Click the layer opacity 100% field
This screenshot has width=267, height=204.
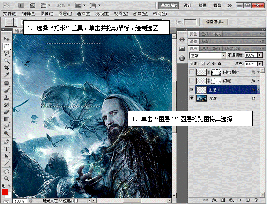click(x=251, y=55)
